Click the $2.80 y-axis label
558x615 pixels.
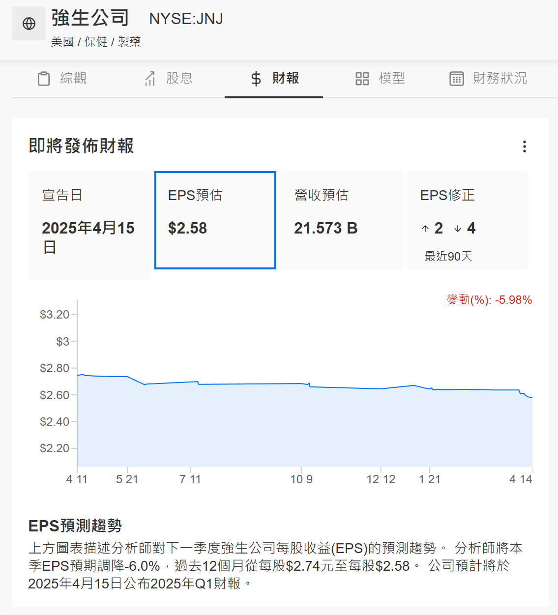coord(55,368)
